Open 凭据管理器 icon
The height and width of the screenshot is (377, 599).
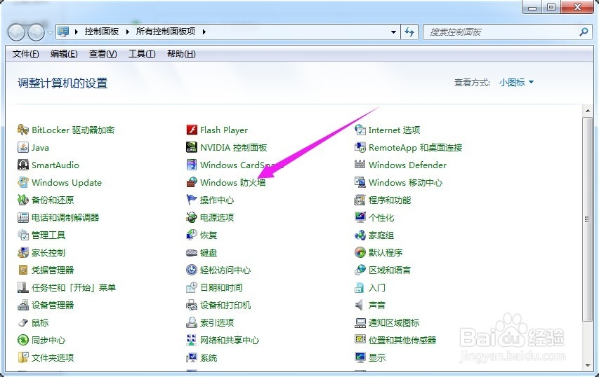pos(23,270)
